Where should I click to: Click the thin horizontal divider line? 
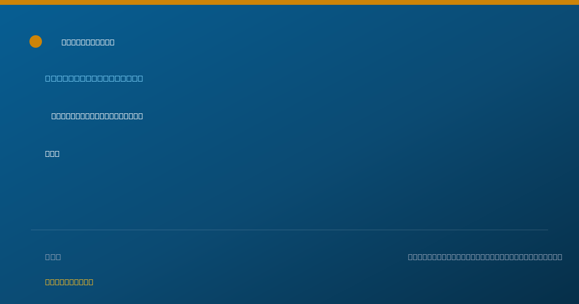289,230
